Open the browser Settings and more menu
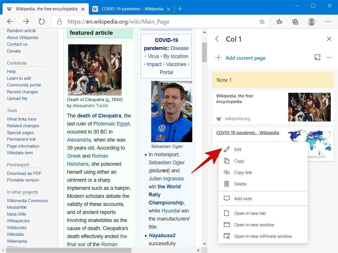The image size is (338, 253). click(328, 22)
